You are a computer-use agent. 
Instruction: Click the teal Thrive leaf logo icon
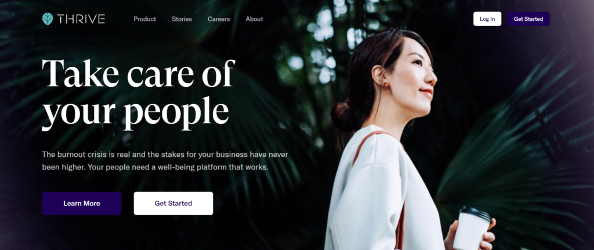(48, 19)
